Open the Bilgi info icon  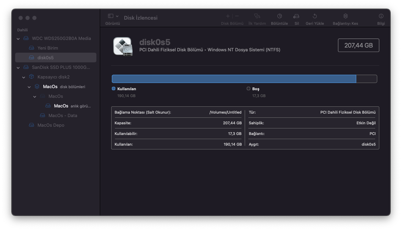381,16
